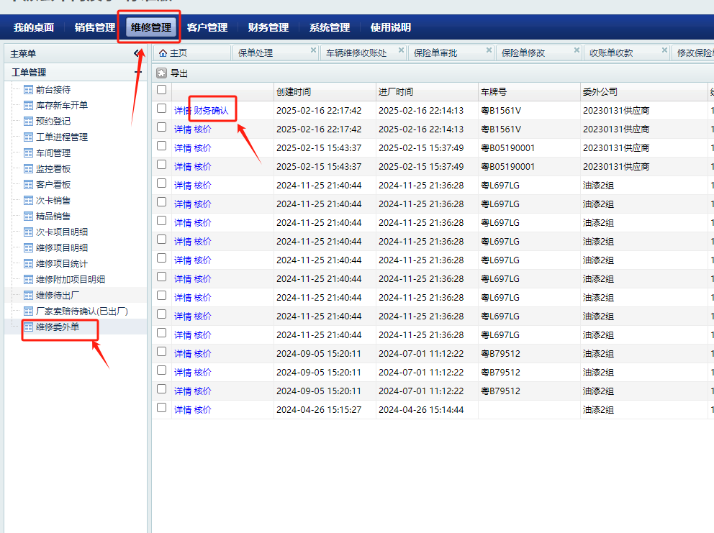
Task: Open 工单进程管理 in the sidebar
Action: click(62, 137)
